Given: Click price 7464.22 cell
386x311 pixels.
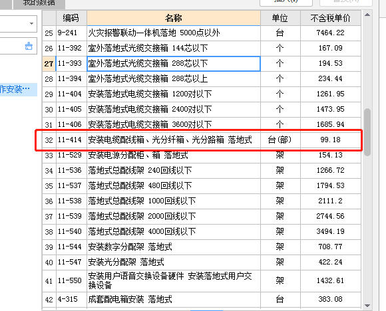Looking at the screenshot, I should 330,33.
